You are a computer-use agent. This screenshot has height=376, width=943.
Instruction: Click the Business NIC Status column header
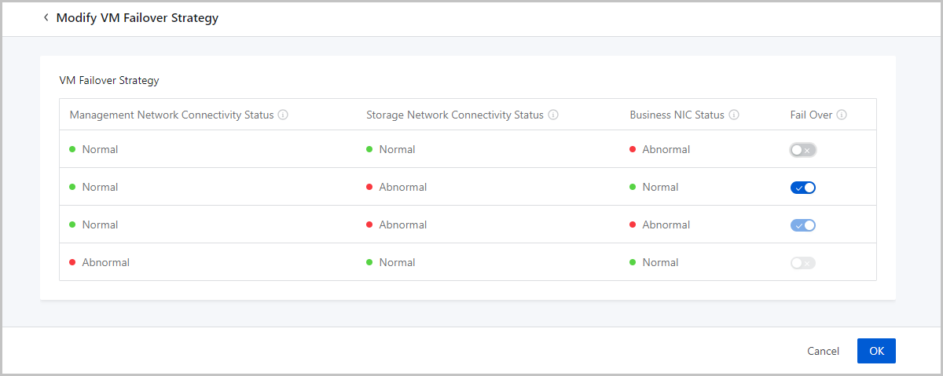(x=677, y=115)
